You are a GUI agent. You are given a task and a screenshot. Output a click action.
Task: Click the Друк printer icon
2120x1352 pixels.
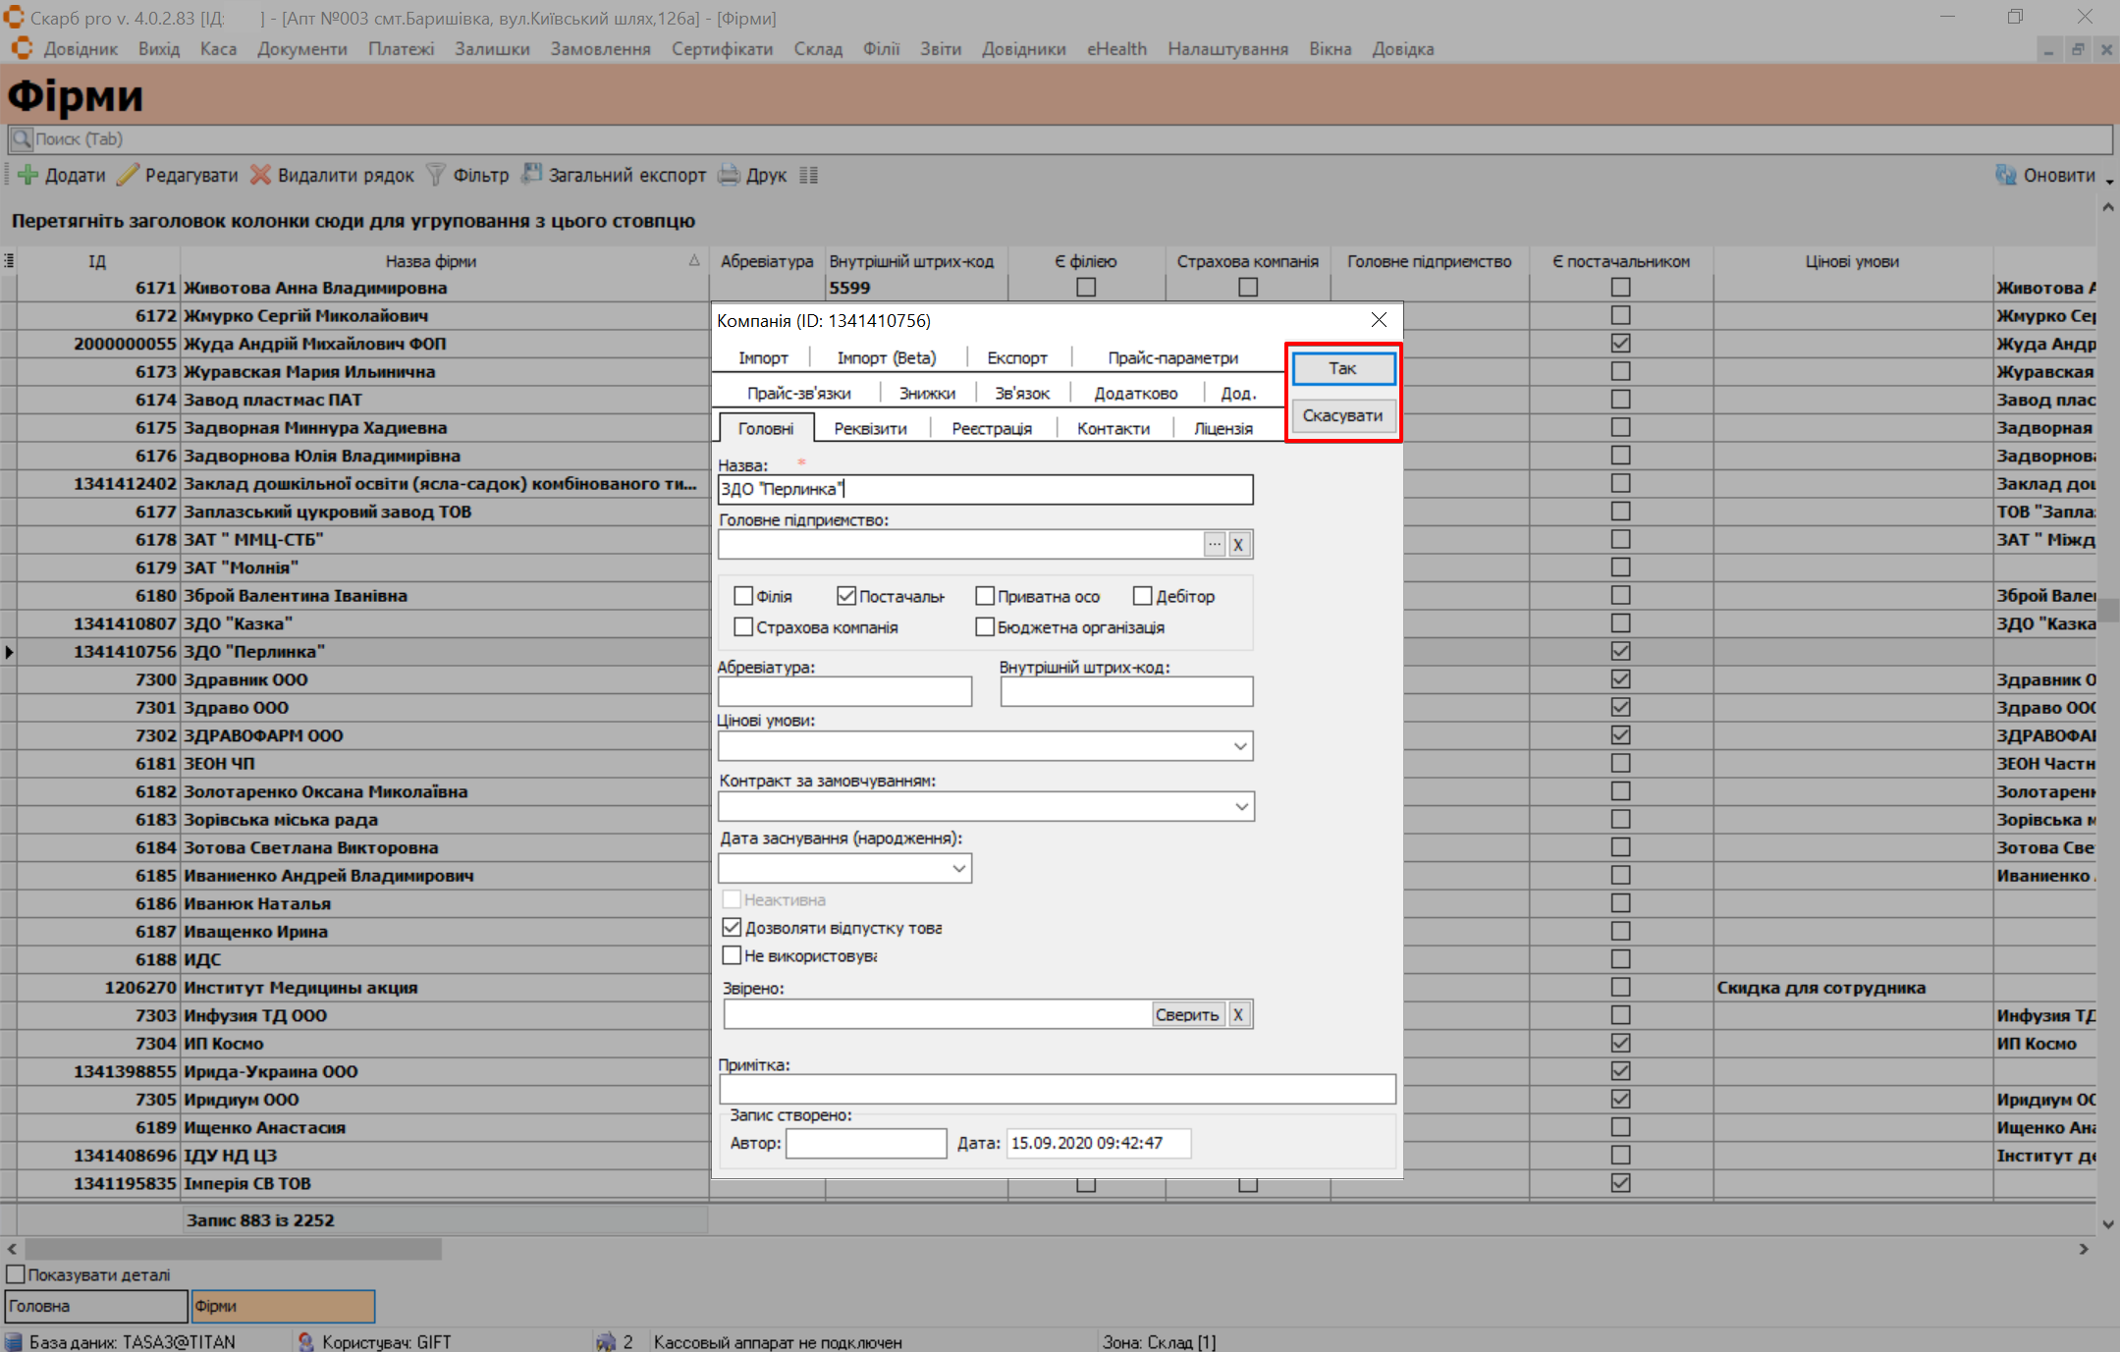[729, 175]
